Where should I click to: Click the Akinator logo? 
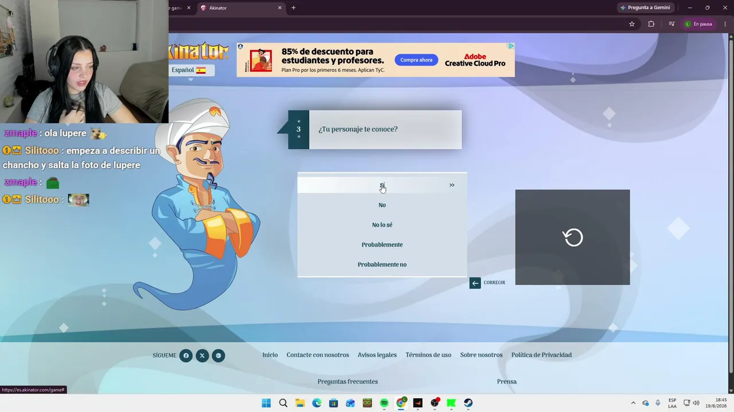pos(198,52)
